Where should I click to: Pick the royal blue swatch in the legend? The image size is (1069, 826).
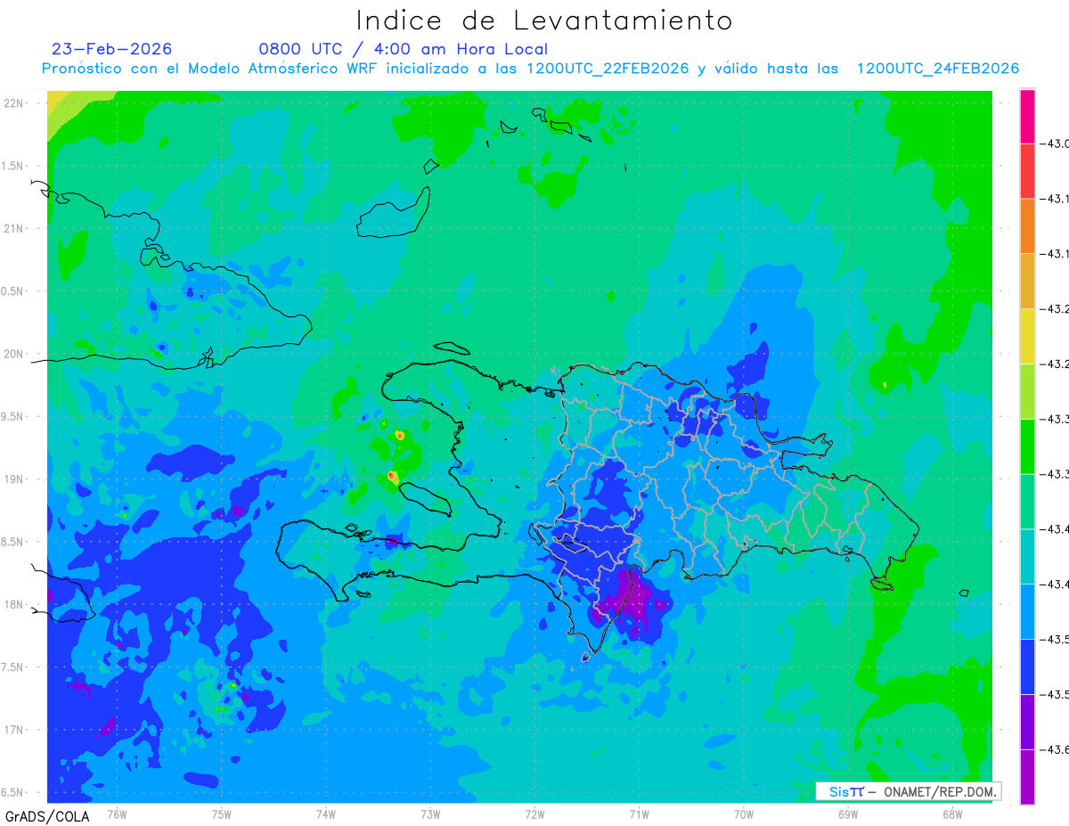[x=1027, y=666]
